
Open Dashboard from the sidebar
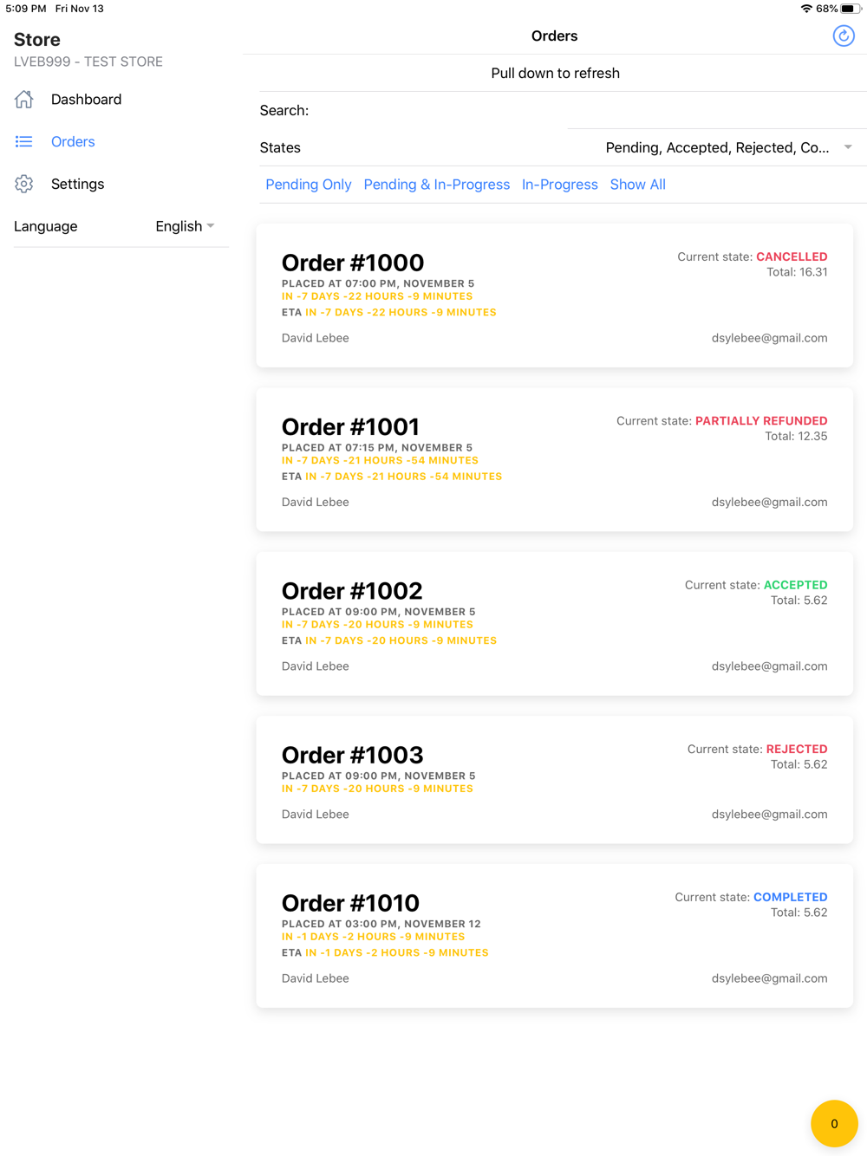coord(86,100)
